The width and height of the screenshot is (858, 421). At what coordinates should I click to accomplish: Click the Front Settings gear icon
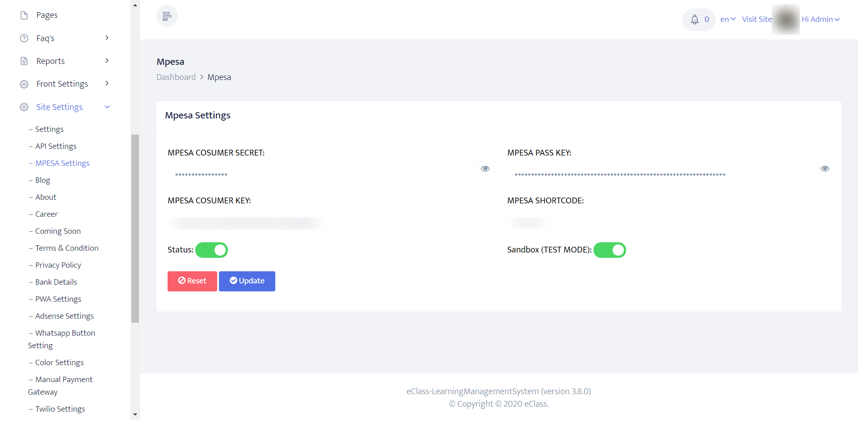[x=24, y=84]
